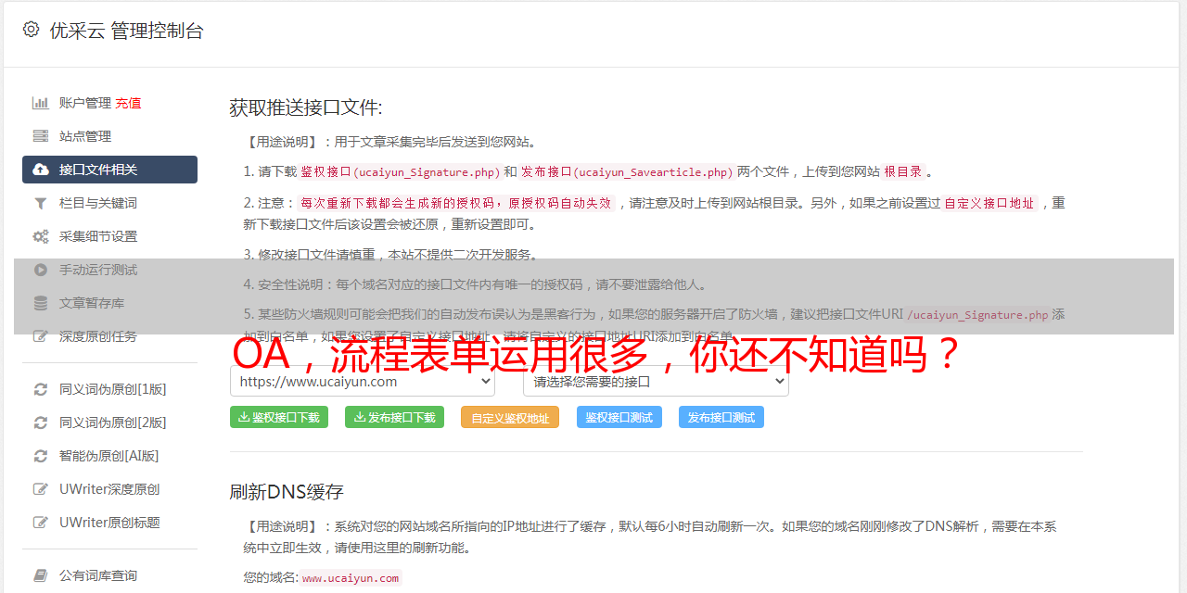Viewport: 1187px width, 593px height.
Task: Click refresh icon next to 同义词伪原创[1版]
Action: click(x=41, y=389)
